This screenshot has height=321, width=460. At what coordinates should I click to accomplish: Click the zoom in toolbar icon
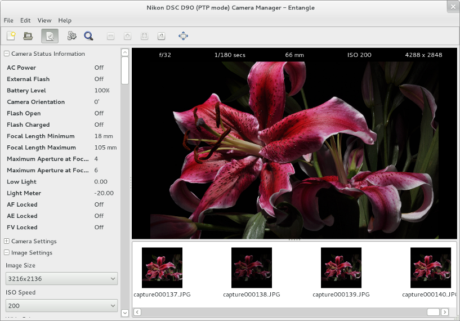127,36
